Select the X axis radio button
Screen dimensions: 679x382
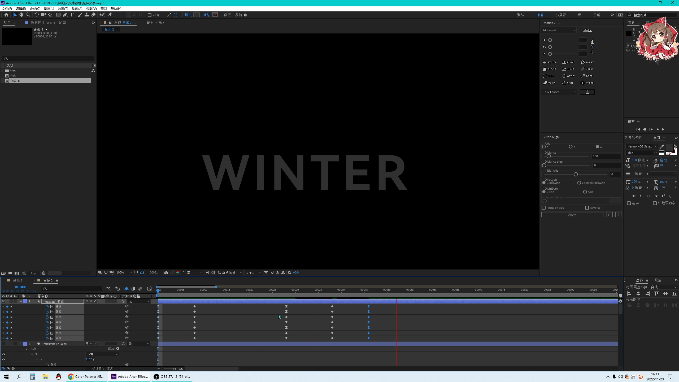544,146
